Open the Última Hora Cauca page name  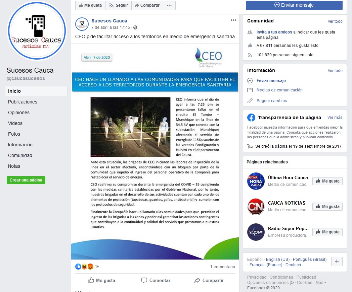click(288, 177)
